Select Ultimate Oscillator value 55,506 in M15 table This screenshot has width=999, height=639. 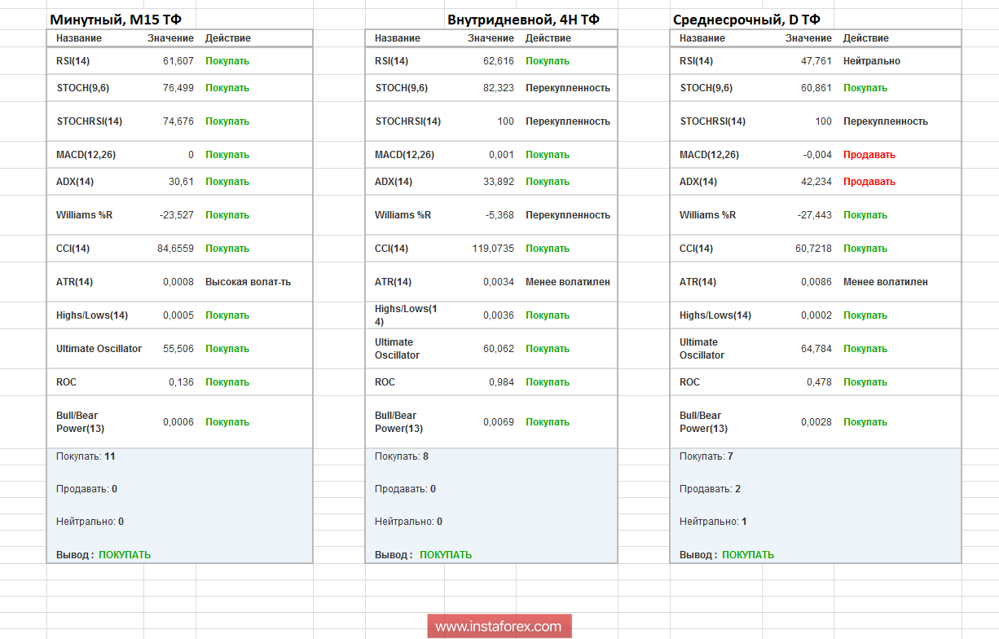pyautogui.click(x=178, y=349)
